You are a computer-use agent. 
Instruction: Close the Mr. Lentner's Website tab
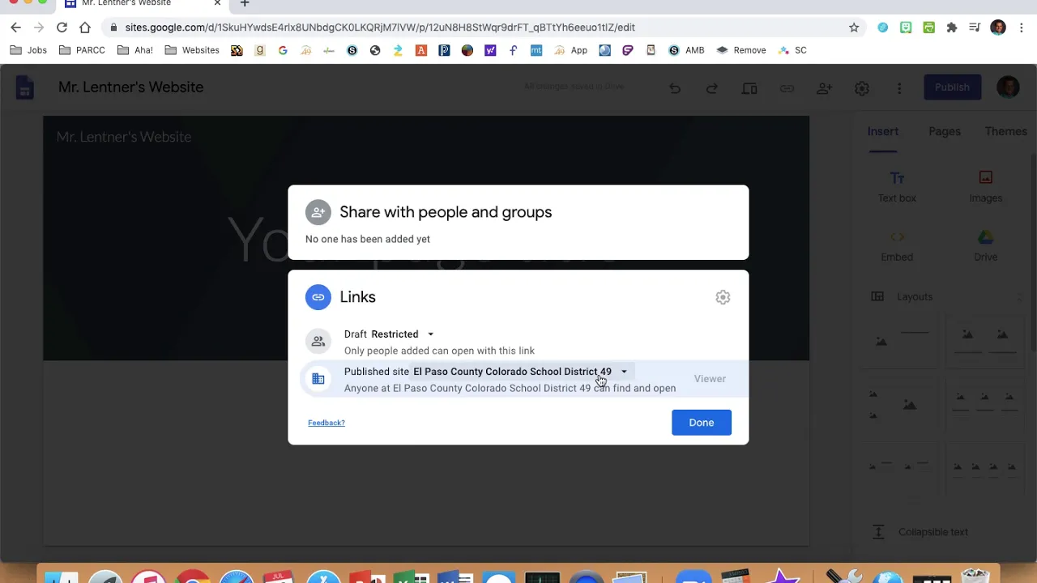tap(217, 4)
